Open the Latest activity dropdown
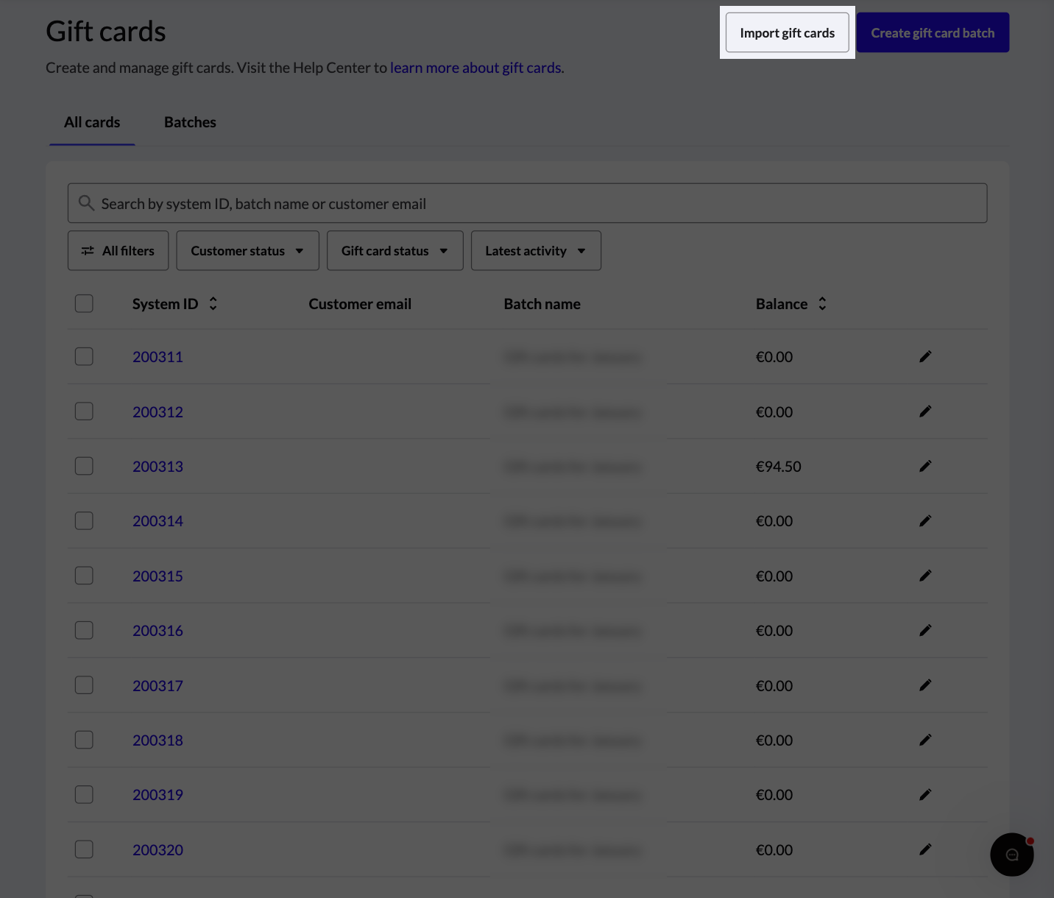 (x=536, y=250)
